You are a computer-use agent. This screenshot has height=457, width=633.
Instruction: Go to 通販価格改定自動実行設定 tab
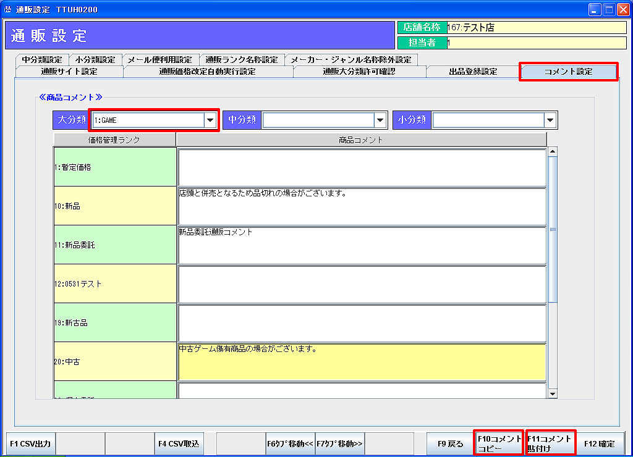[x=207, y=72]
